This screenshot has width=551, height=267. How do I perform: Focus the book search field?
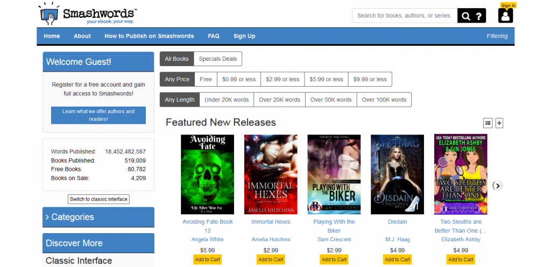click(x=405, y=16)
